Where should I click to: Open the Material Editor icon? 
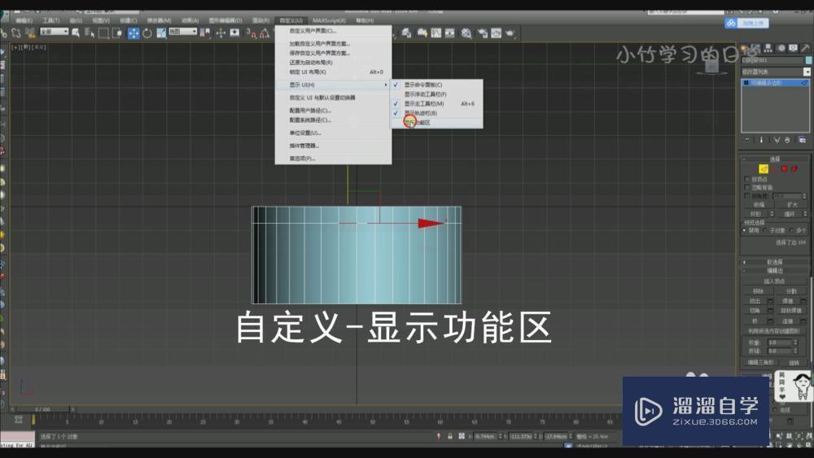pyautogui.click(x=466, y=33)
